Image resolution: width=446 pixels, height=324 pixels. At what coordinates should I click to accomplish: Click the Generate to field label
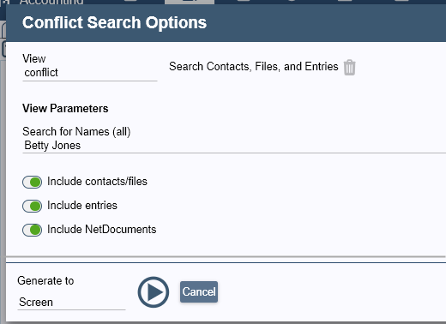click(45, 281)
